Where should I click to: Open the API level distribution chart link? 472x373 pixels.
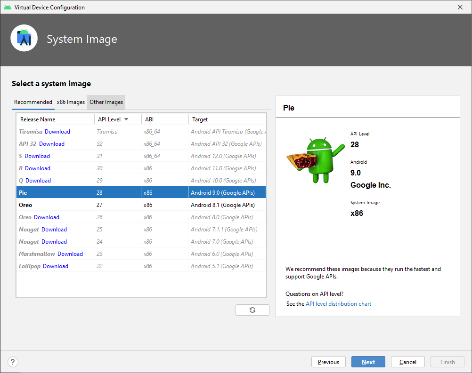tap(338, 304)
